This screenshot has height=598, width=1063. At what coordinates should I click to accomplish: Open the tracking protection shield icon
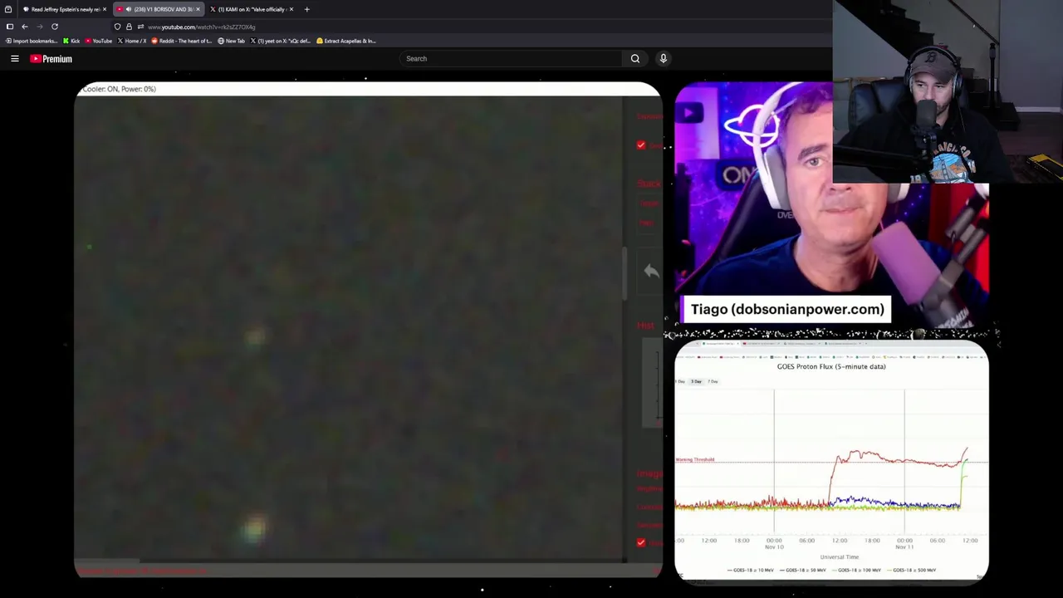coord(117,27)
